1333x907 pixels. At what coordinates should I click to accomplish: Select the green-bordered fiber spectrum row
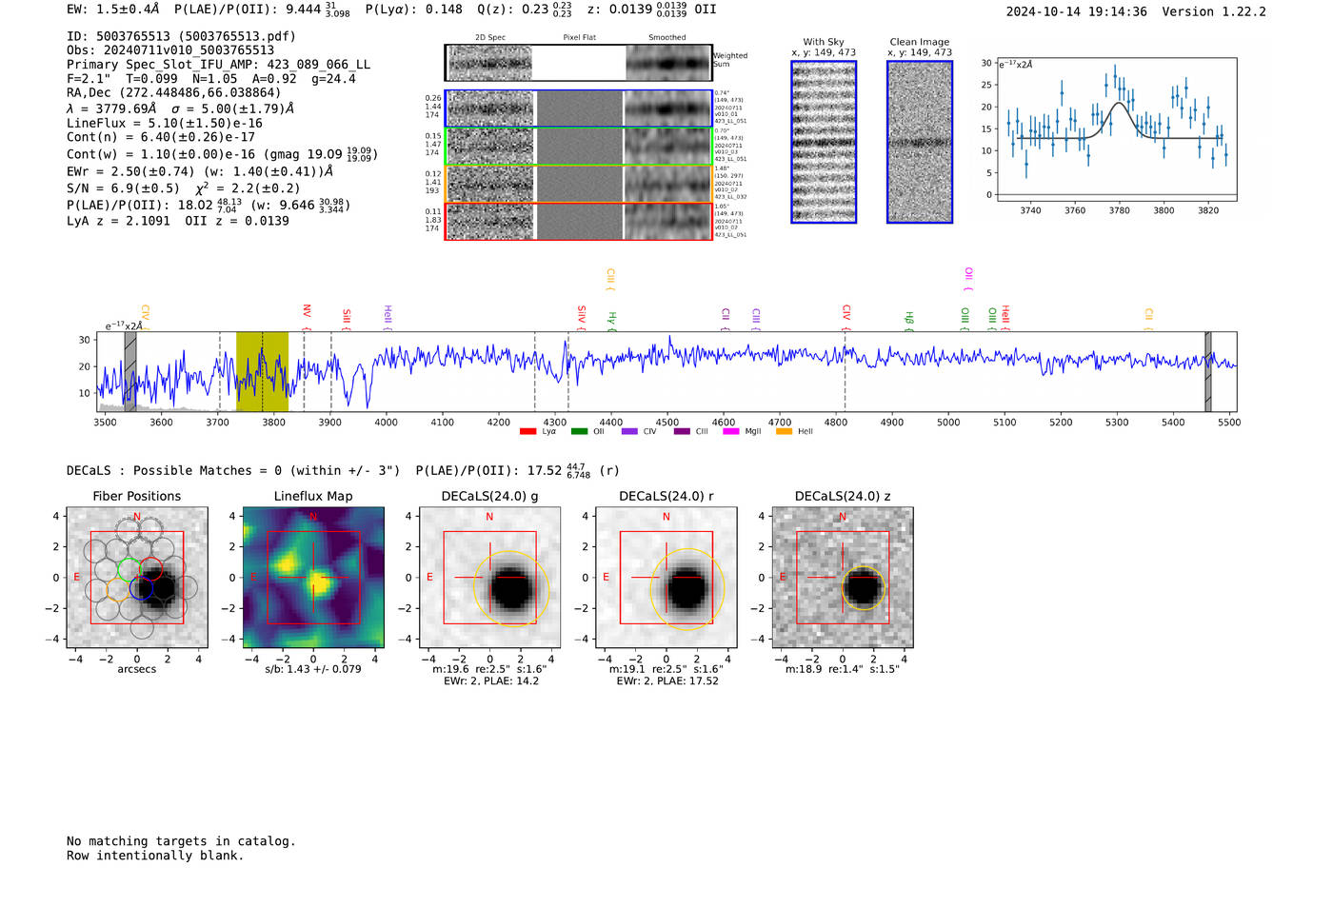(578, 146)
